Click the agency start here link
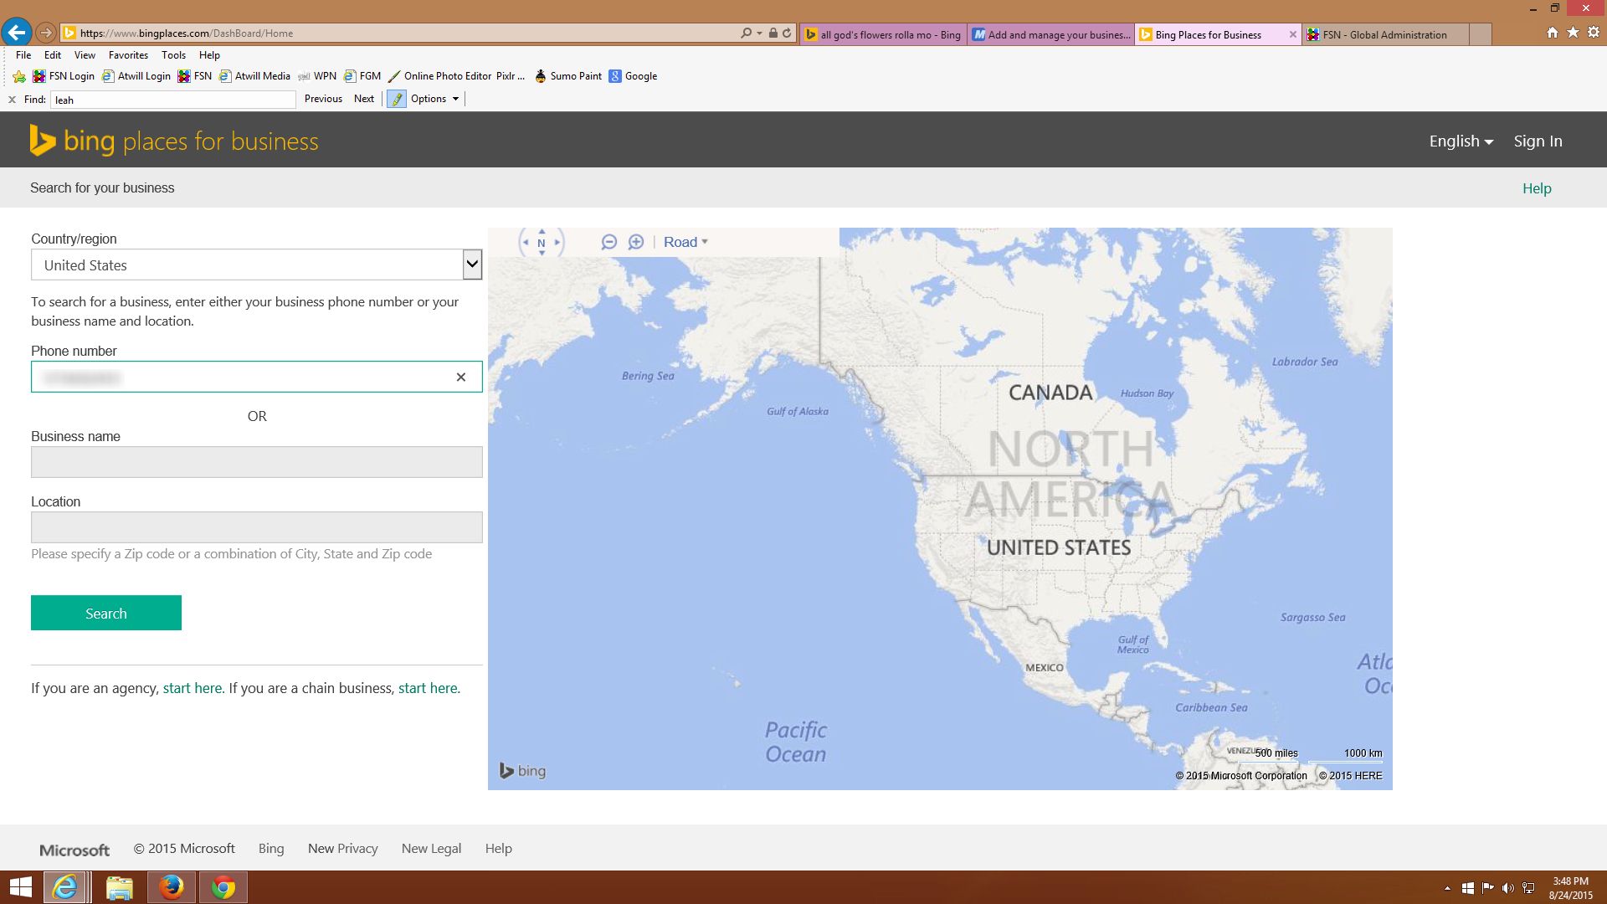The image size is (1607, 904). click(x=193, y=688)
